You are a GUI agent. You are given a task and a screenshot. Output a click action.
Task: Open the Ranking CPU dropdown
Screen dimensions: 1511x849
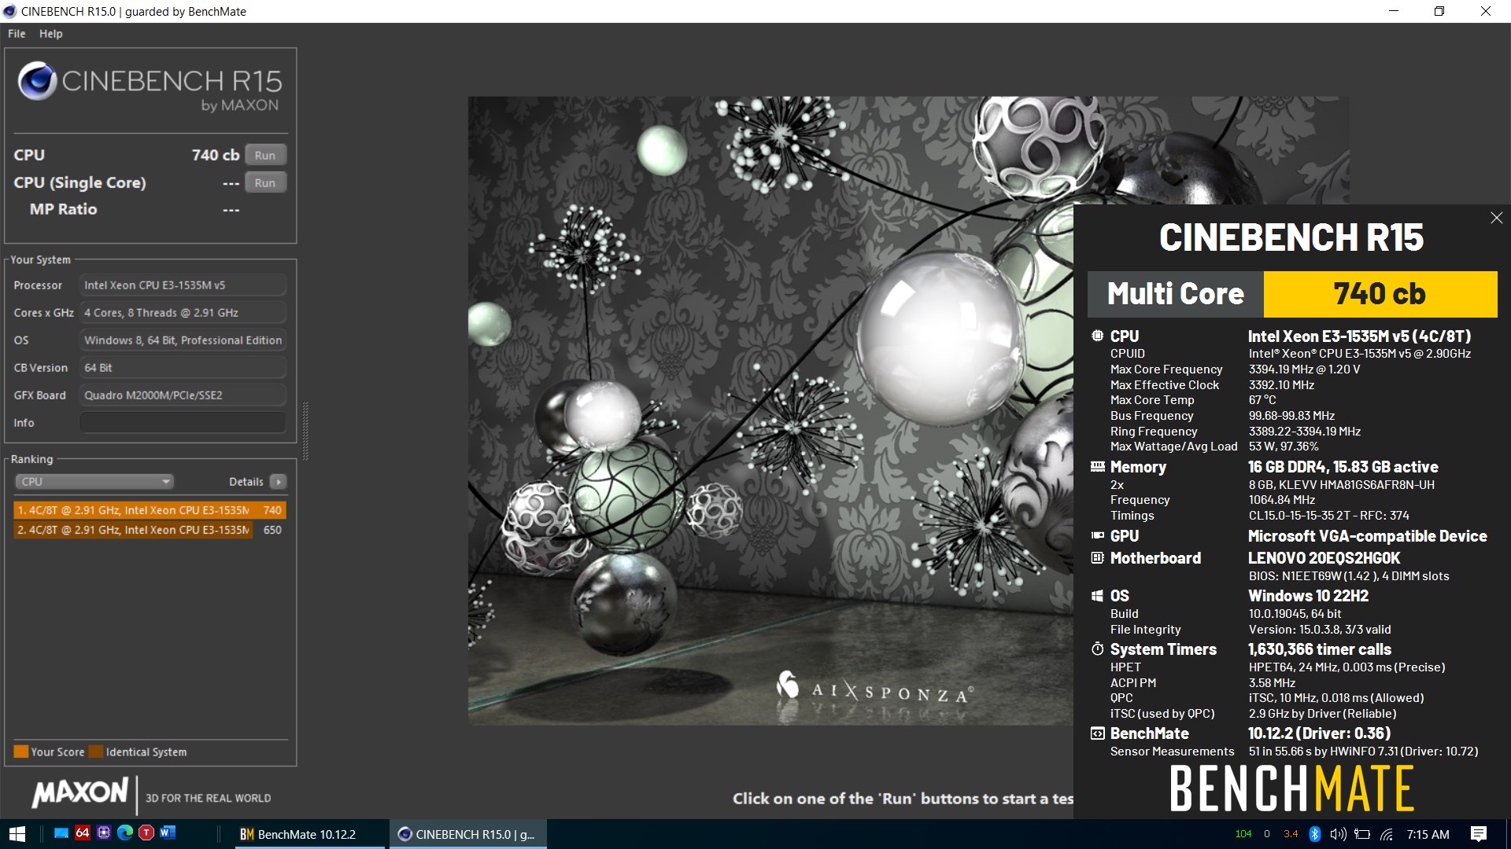click(x=94, y=482)
